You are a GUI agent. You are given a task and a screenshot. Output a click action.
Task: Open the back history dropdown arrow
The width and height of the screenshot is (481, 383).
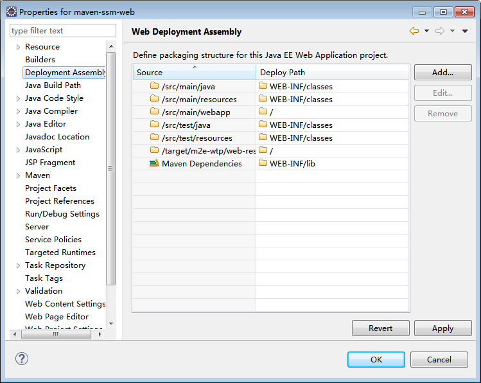pyautogui.click(x=426, y=31)
